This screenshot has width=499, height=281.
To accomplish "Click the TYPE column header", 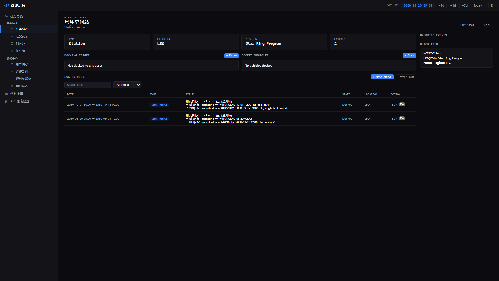I will 153,94.
